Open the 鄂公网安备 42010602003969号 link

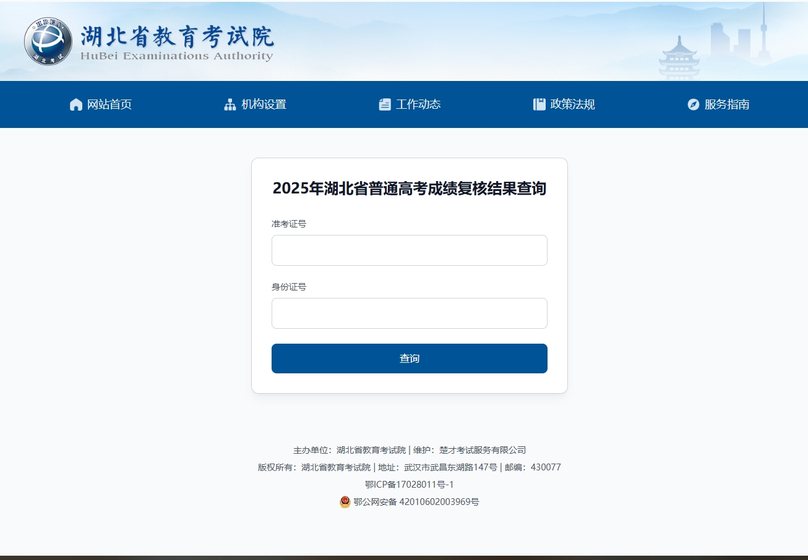415,502
